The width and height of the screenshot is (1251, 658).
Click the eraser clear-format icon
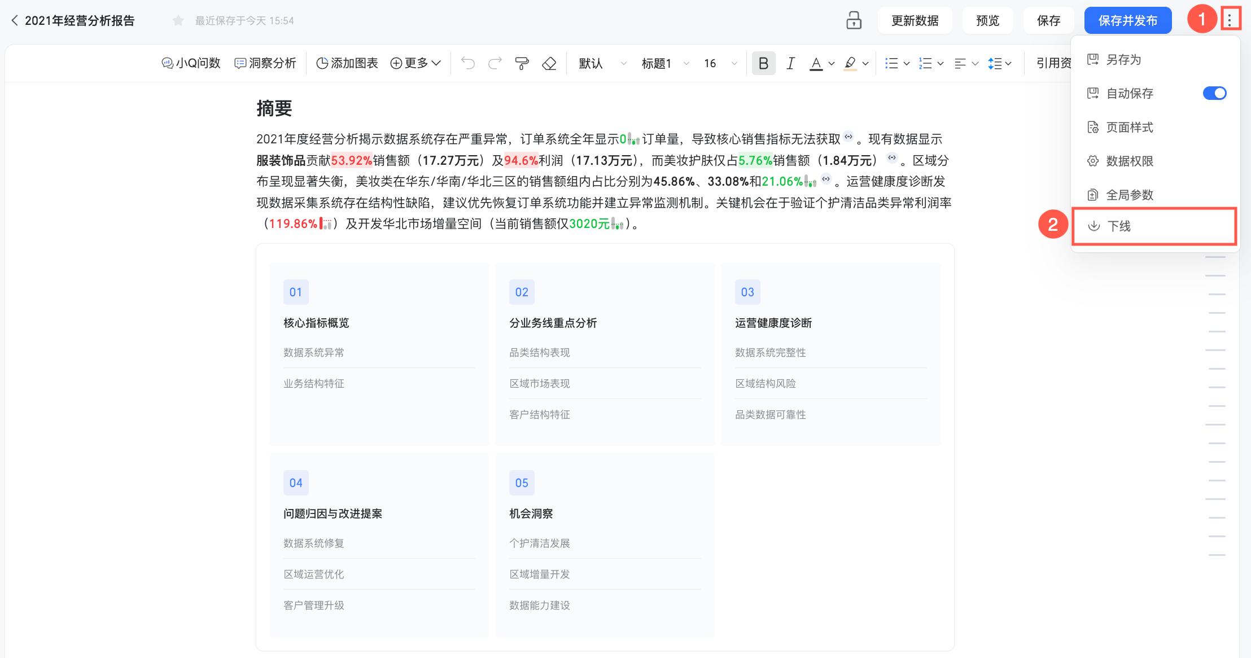549,63
